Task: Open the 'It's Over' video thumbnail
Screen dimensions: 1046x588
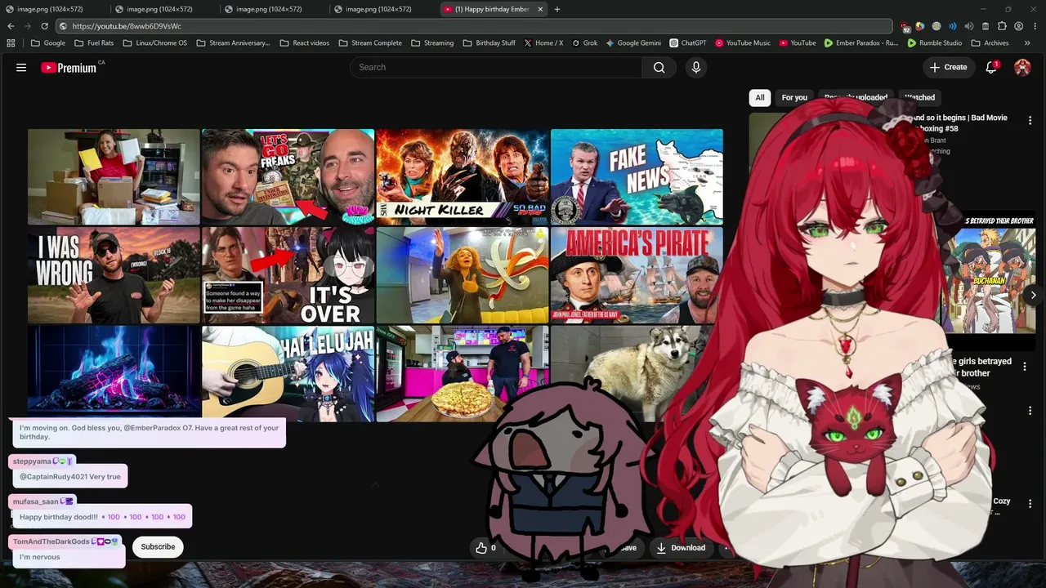Action: pyautogui.click(x=288, y=275)
